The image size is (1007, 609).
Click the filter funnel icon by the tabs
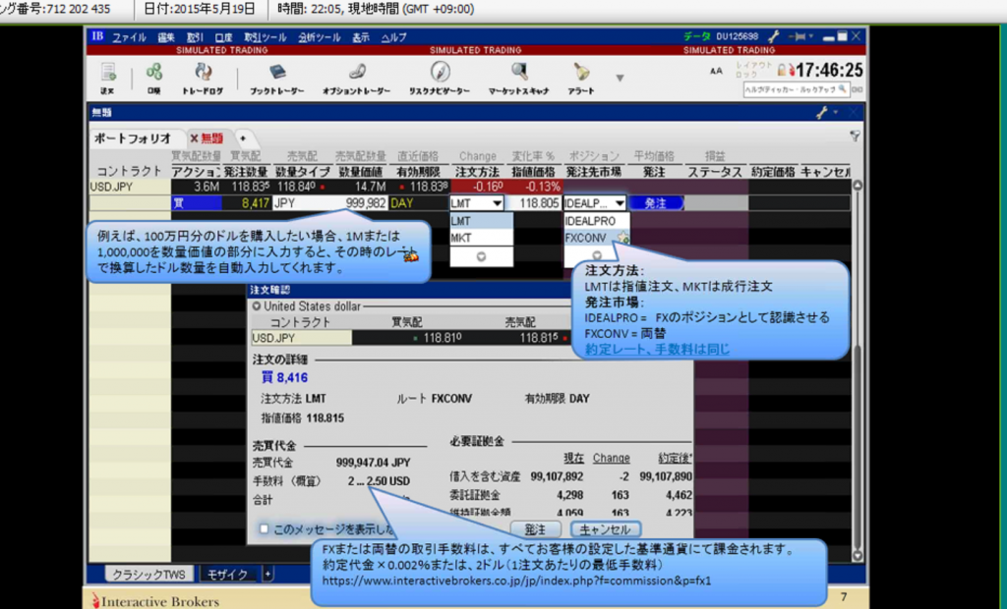(855, 137)
